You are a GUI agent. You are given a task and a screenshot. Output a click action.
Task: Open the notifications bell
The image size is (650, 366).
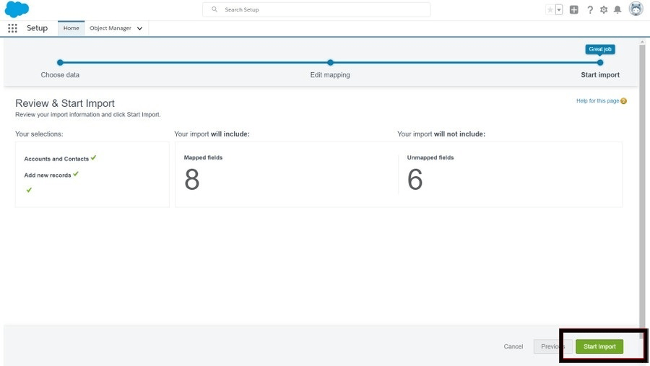pos(617,9)
